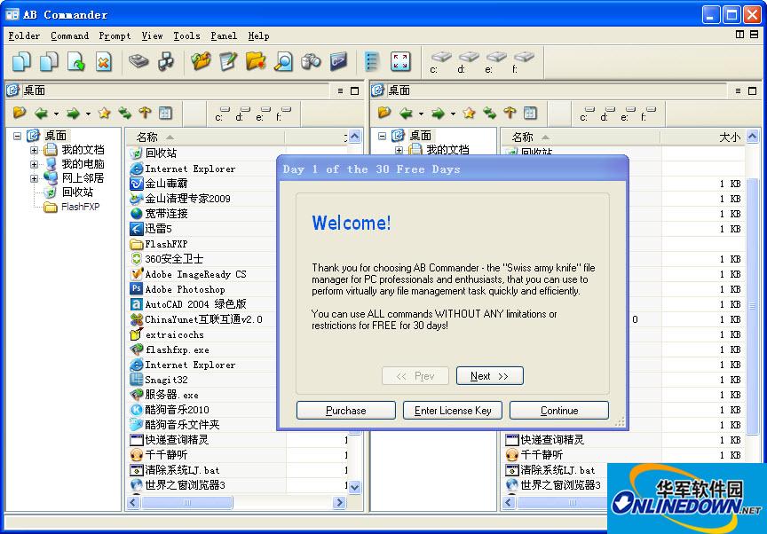Image resolution: width=767 pixels, height=534 pixels.
Task: Open the left panel Forward history dropdown arrow
Action: pos(88,114)
